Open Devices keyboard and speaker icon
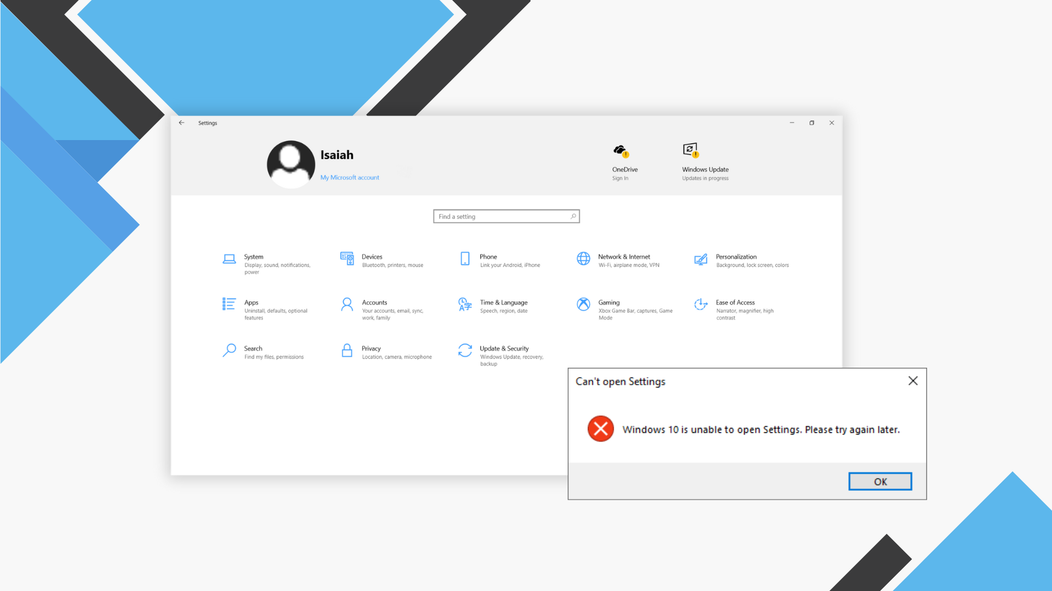Viewport: 1052px width, 591px height. click(x=347, y=258)
